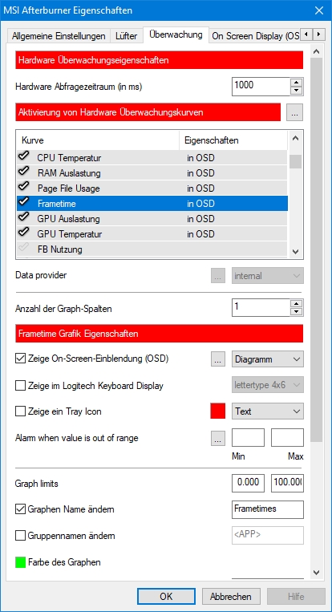Toggle checkmark for Frametime curve
This screenshot has width=332, height=612.
click(x=24, y=202)
